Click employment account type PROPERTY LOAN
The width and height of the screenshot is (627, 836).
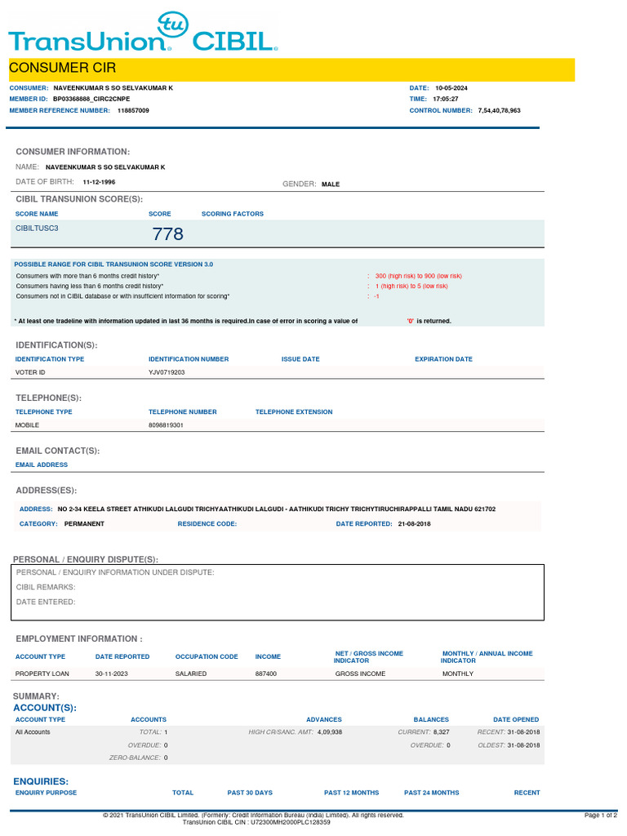click(42, 674)
